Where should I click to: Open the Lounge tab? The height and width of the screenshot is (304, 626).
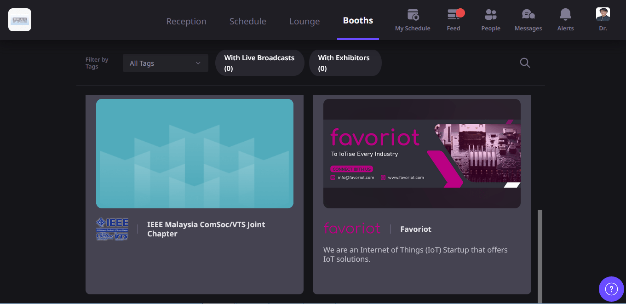(304, 21)
